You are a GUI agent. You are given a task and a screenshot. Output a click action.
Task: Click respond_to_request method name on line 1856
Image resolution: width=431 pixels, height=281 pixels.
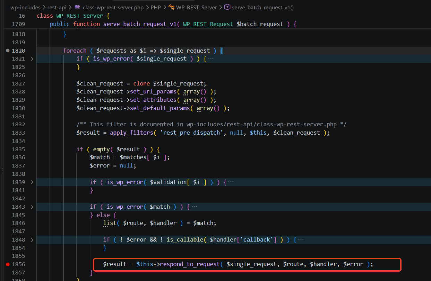point(190,264)
